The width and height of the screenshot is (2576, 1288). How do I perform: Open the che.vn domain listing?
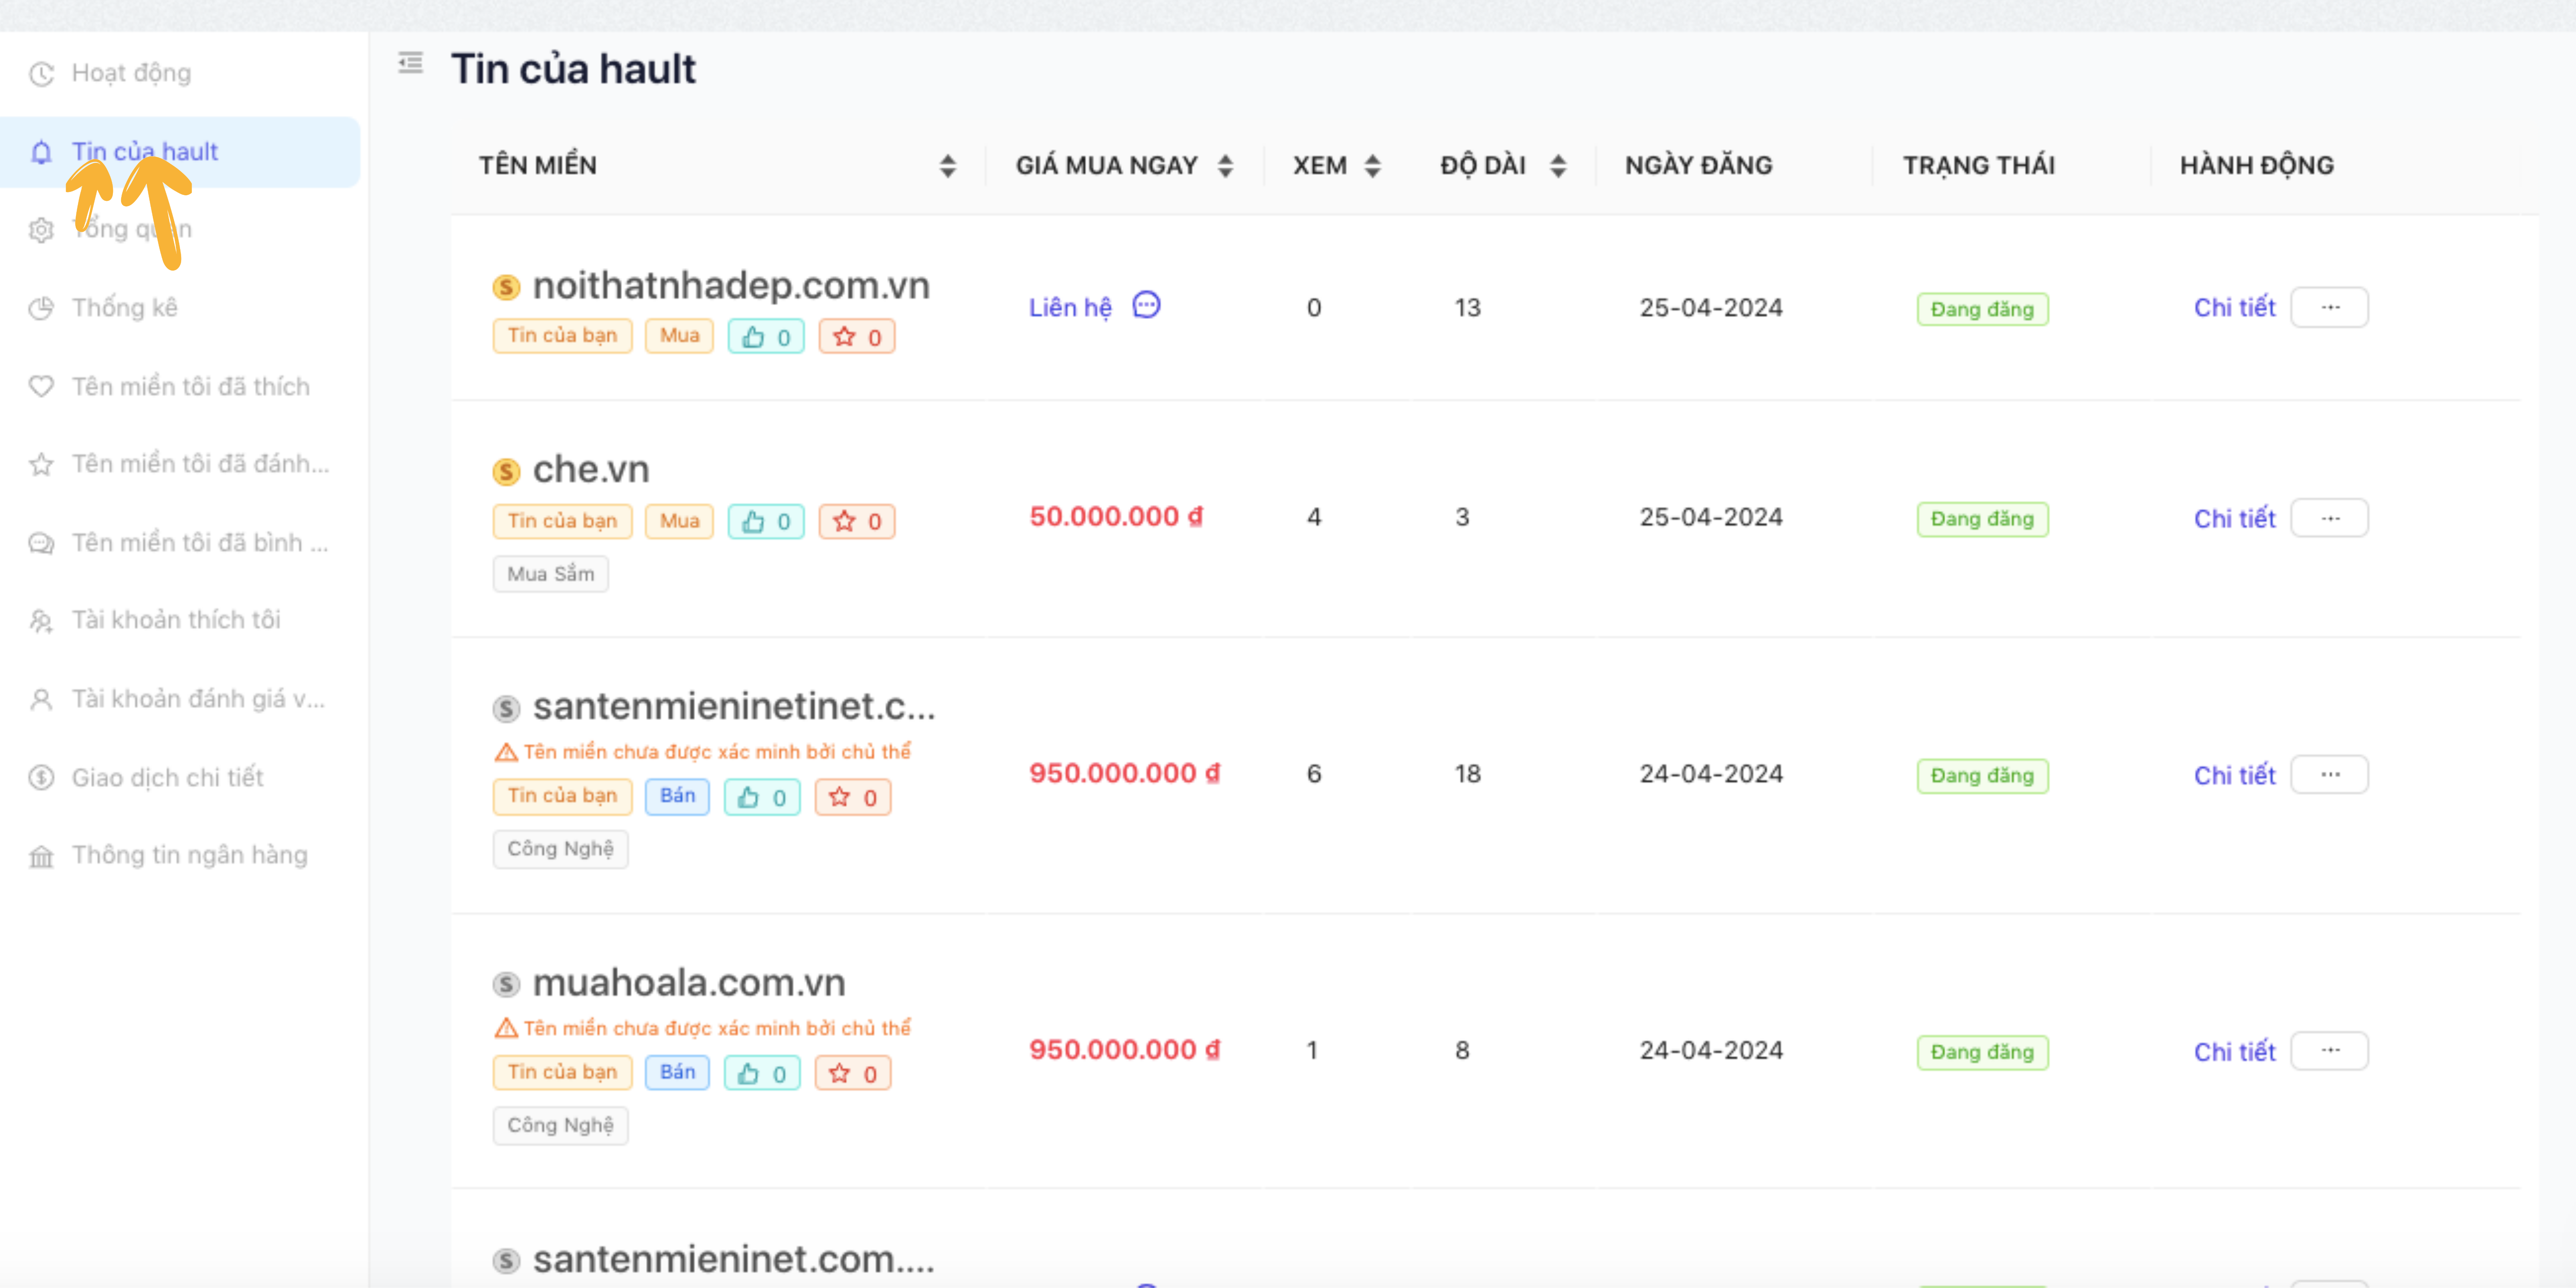591,470
